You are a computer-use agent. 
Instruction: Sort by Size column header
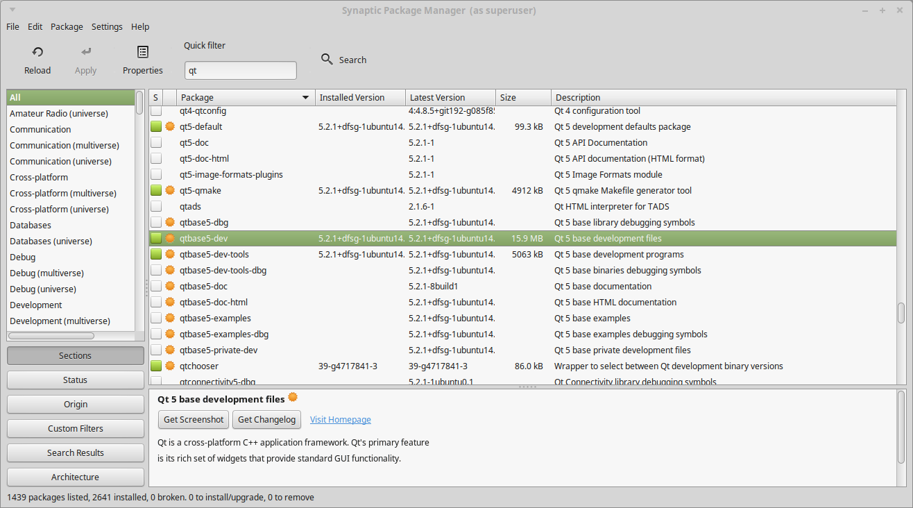click(524, 98)
